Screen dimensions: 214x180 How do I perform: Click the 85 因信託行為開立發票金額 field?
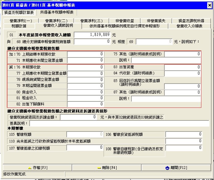tap(183, 86)
